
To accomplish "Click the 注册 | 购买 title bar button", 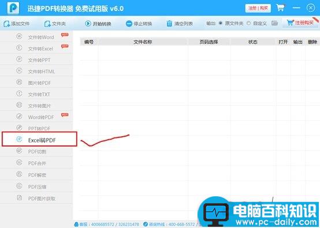I will tap(258, 8).
